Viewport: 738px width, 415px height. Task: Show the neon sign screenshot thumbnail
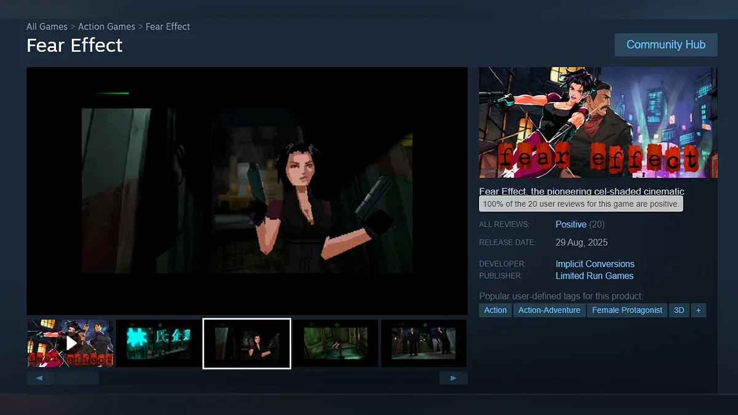[x=158, y=343]
